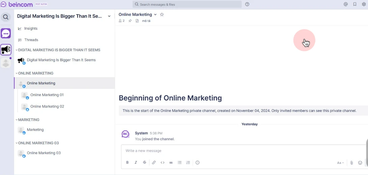
Task: Open the gray avatar community icon in sidebar
Action: [x=6, y=63]
